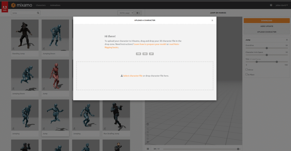Screen dimensions: 291x151
Task: Click the Upload Character button
Action: click(267, 32)
